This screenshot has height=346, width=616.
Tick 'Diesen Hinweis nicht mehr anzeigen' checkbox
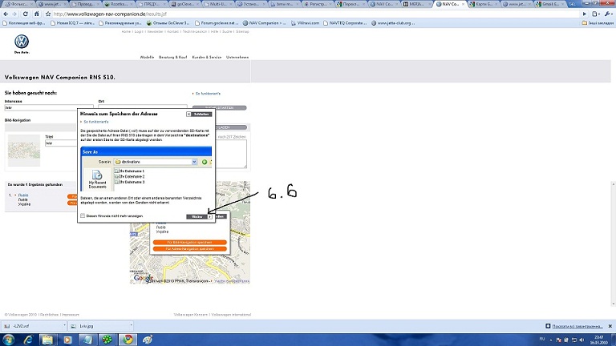pos(83,215)
